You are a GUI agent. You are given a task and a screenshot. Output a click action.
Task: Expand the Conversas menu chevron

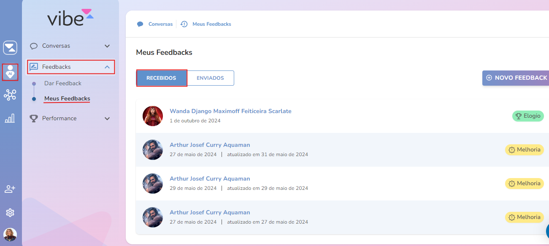tap(107, 46)
